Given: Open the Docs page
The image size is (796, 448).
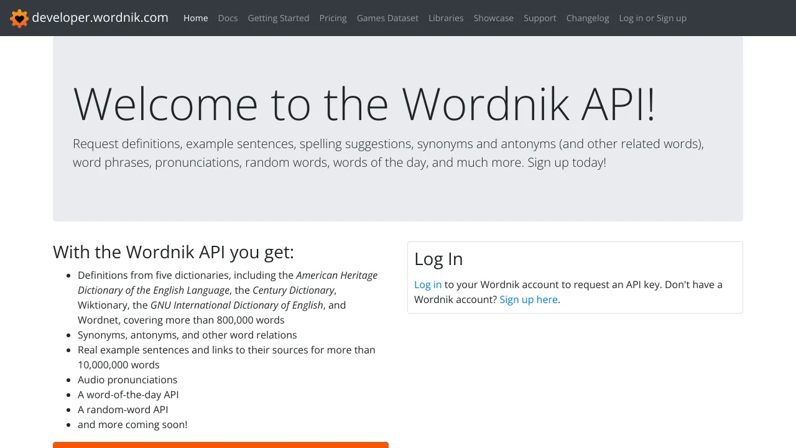Looking at the screenshot, I should click(228, 18).
